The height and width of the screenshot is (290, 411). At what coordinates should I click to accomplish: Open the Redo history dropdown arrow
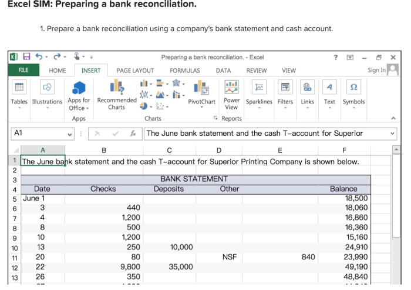(x=65, y=57)
